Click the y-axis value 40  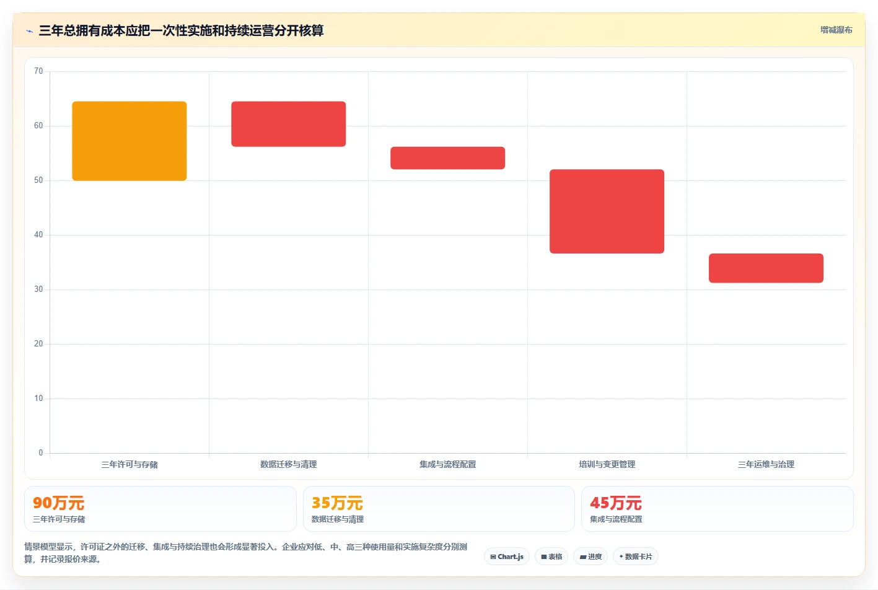[38, 235]
